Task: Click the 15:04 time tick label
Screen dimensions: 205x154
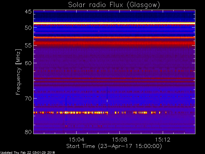Action: tap(76, 140)
